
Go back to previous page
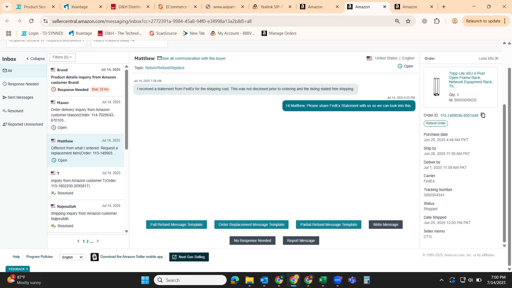coord(7,21)
